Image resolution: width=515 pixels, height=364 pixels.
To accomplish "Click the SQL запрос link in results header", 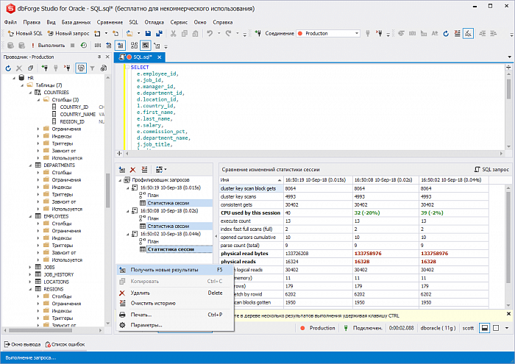I will coord(491,170).
